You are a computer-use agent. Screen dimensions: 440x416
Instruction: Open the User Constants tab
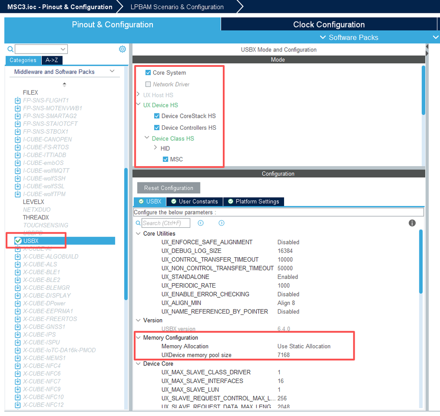(x=195, y=201)
